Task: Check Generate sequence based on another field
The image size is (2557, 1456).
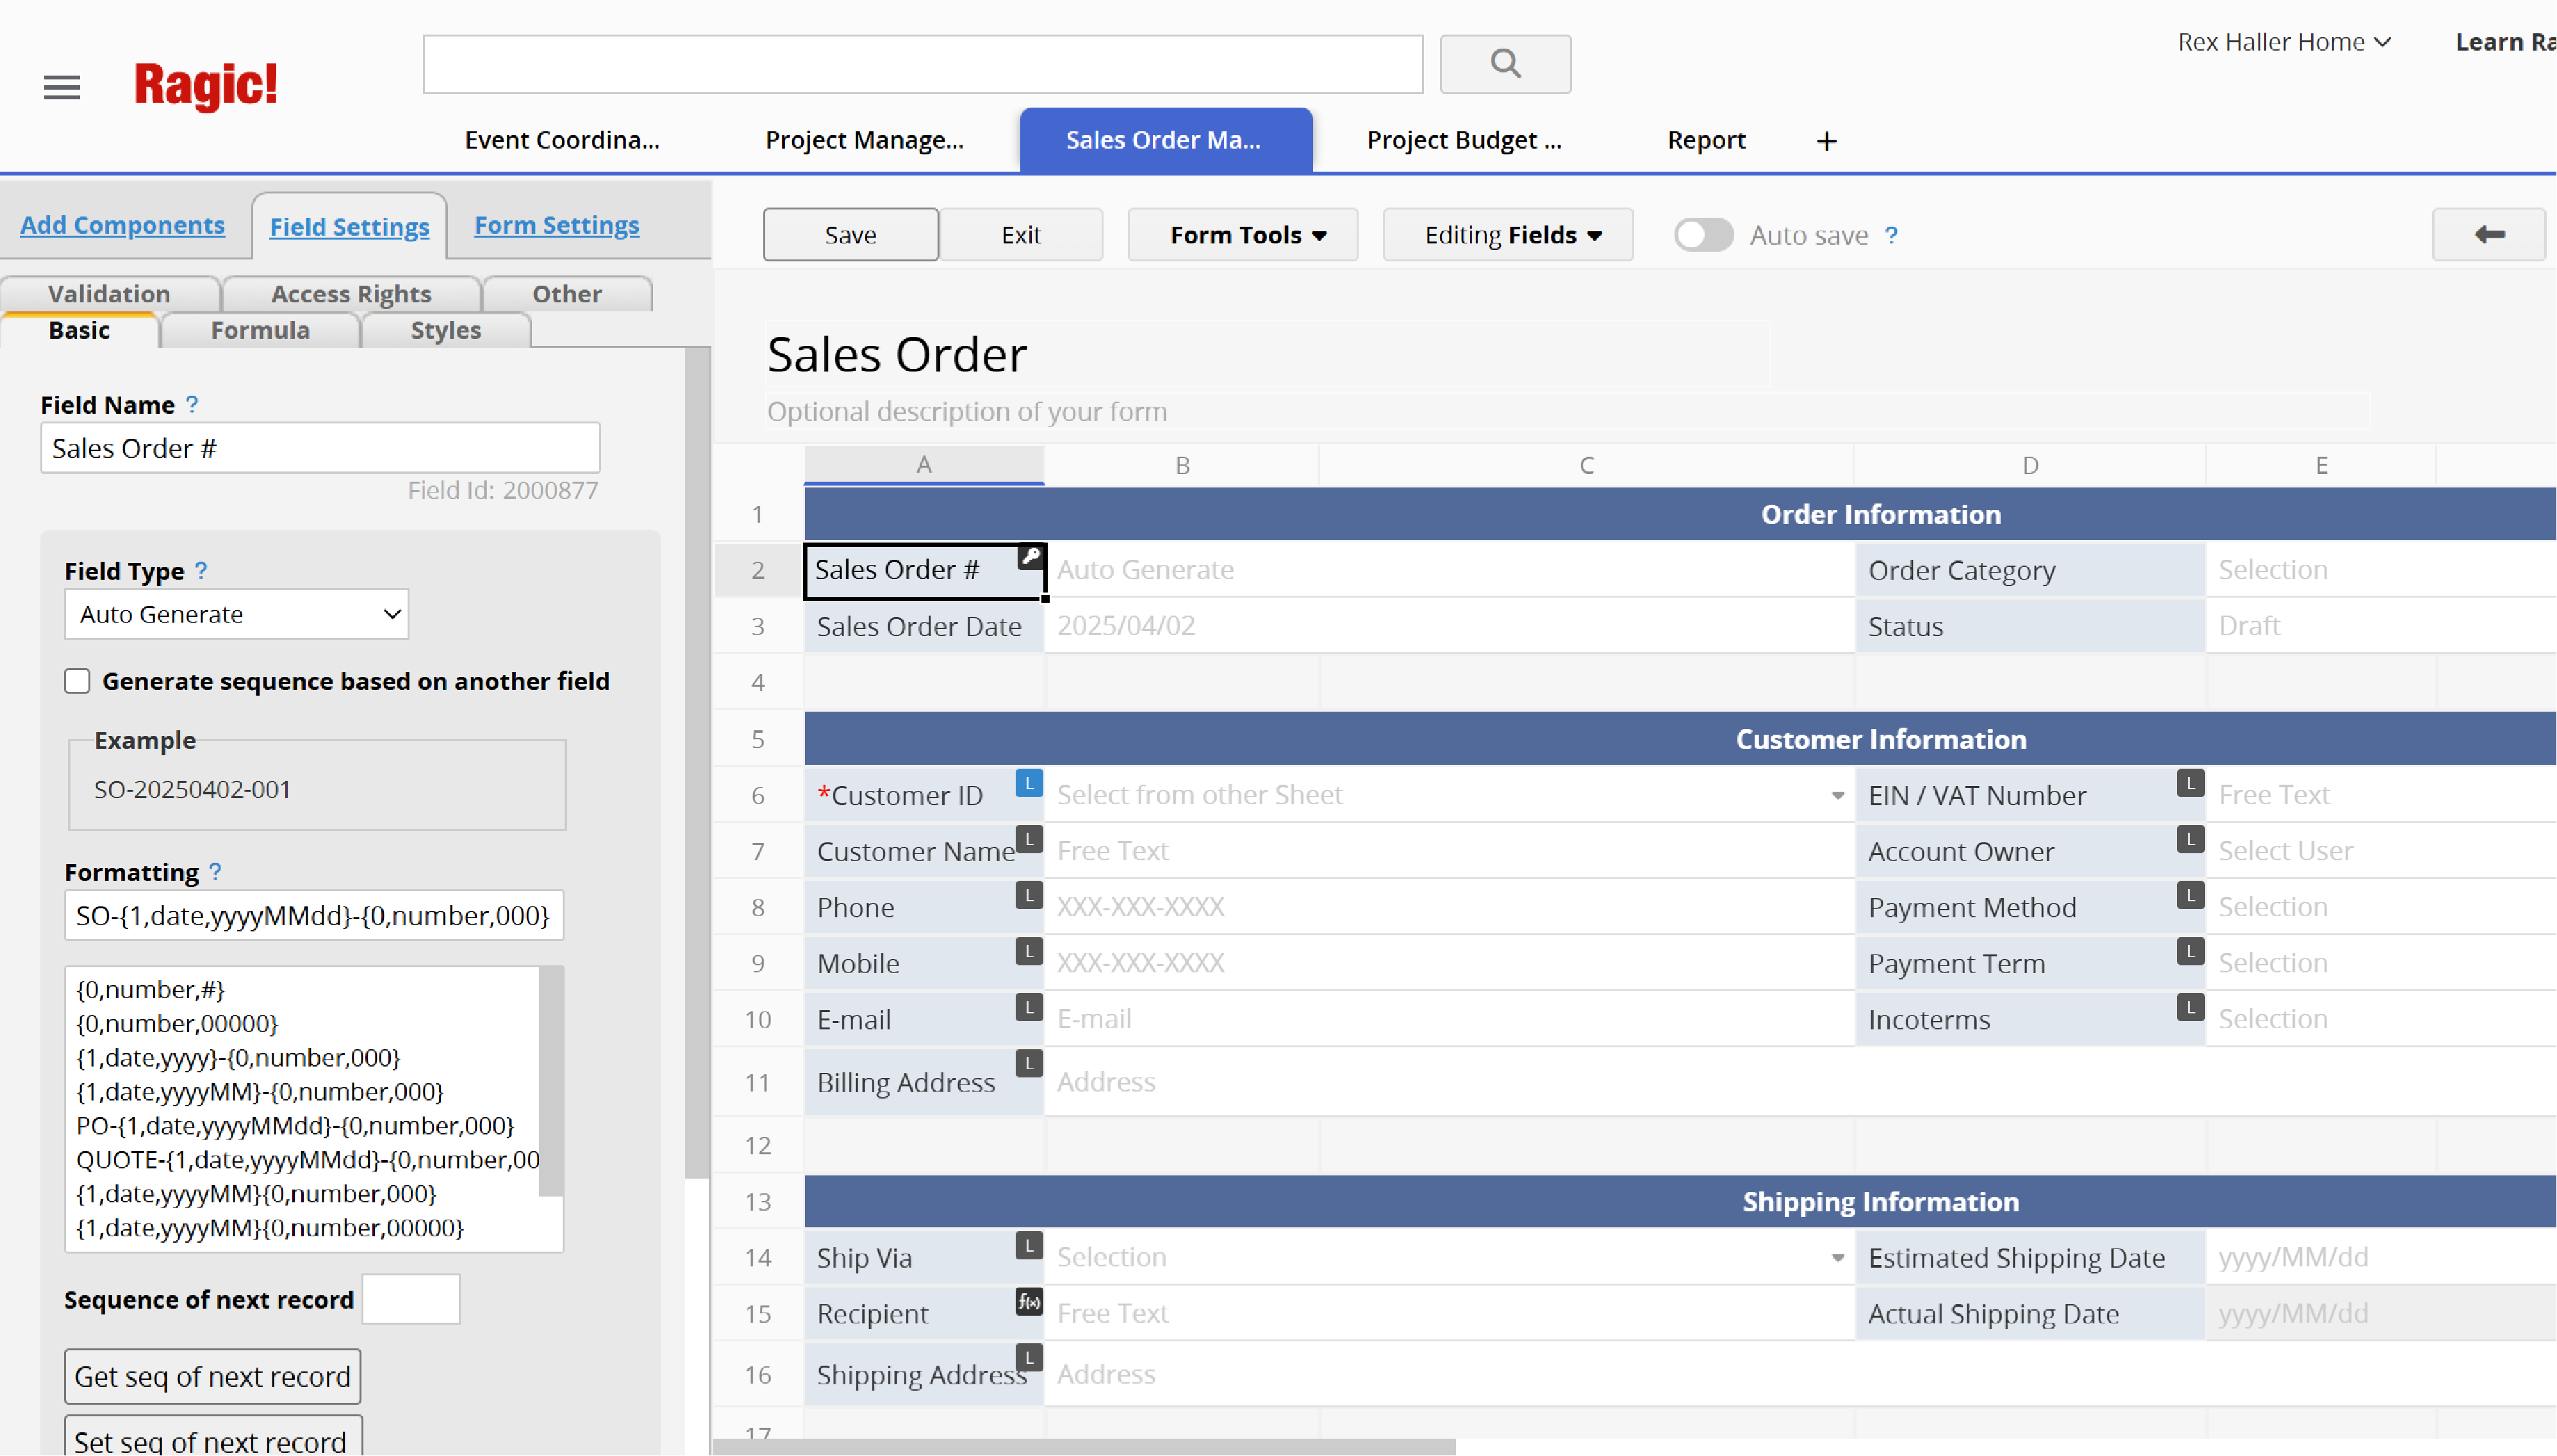Action: [77, 680]
